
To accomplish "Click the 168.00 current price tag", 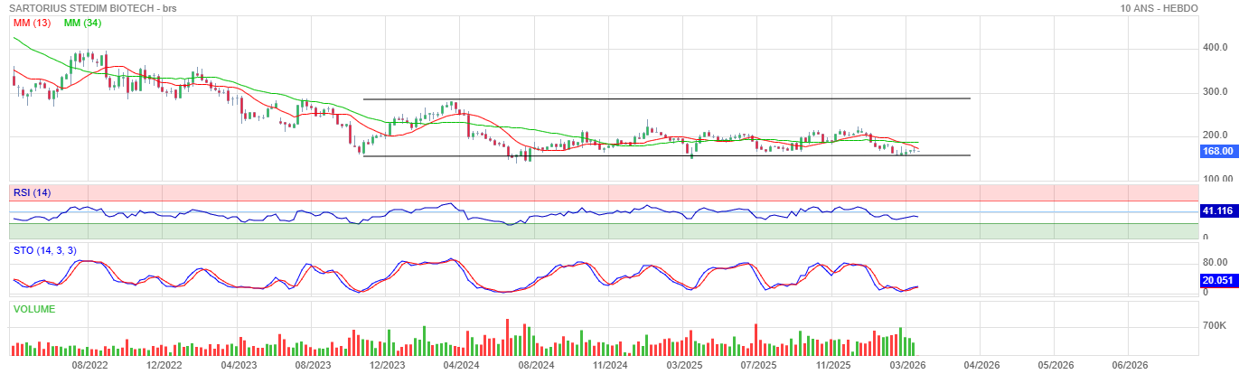I will click(1217, 152).
